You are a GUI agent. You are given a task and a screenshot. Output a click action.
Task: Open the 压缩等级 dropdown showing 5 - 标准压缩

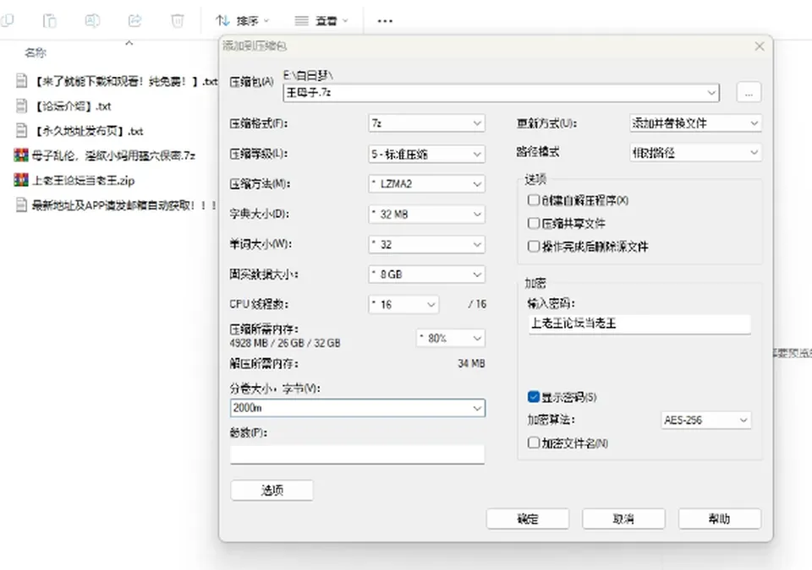(426, 155)
